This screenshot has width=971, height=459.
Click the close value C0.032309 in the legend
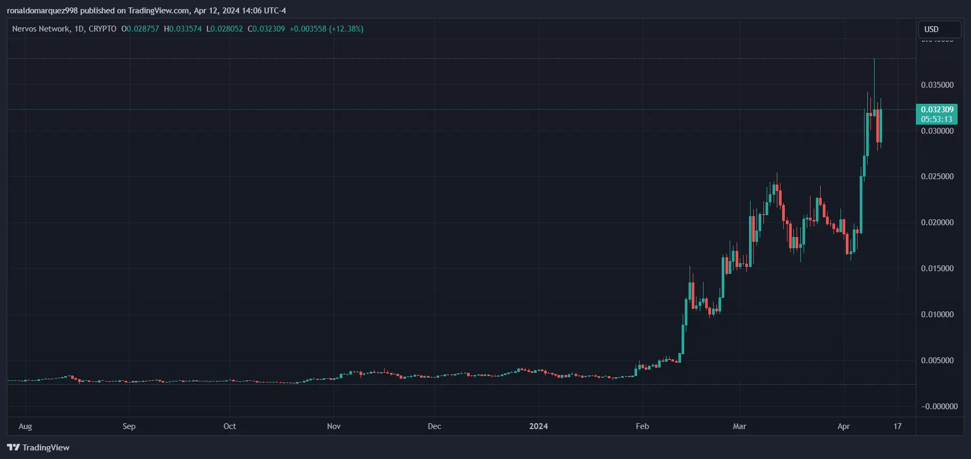(x=266, y=29)
